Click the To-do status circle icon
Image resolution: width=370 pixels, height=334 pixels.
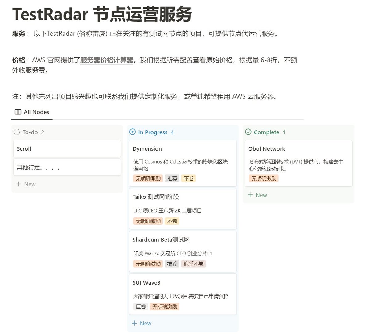pos(17,132)
